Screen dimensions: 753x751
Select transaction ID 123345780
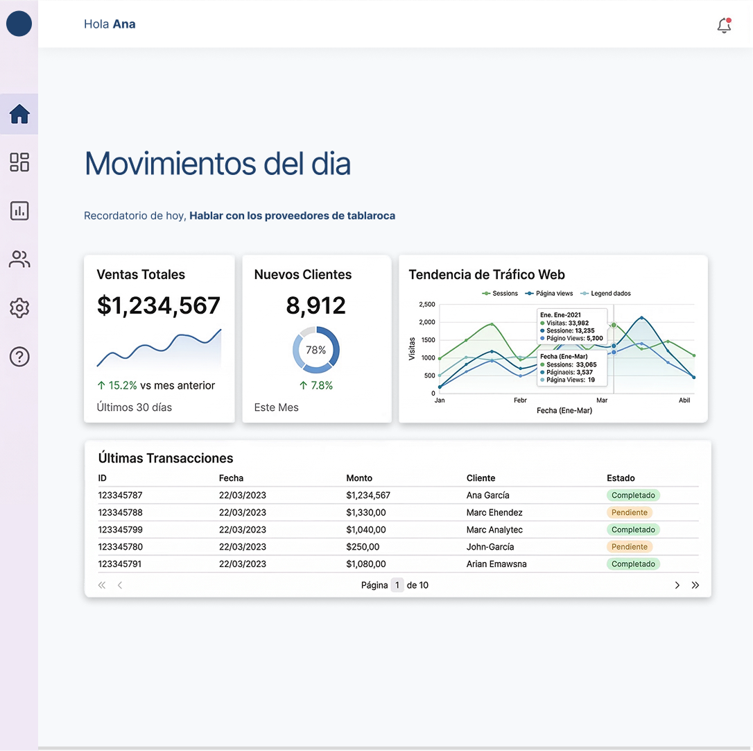click(x=120, y=547)
